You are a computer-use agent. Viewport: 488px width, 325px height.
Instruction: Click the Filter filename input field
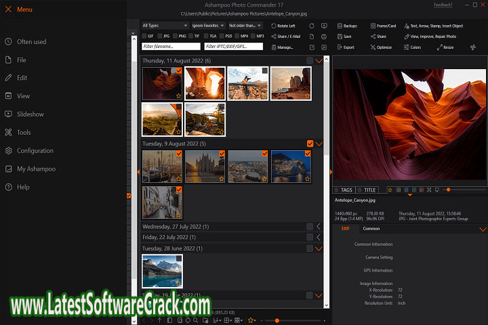[171, 47]
